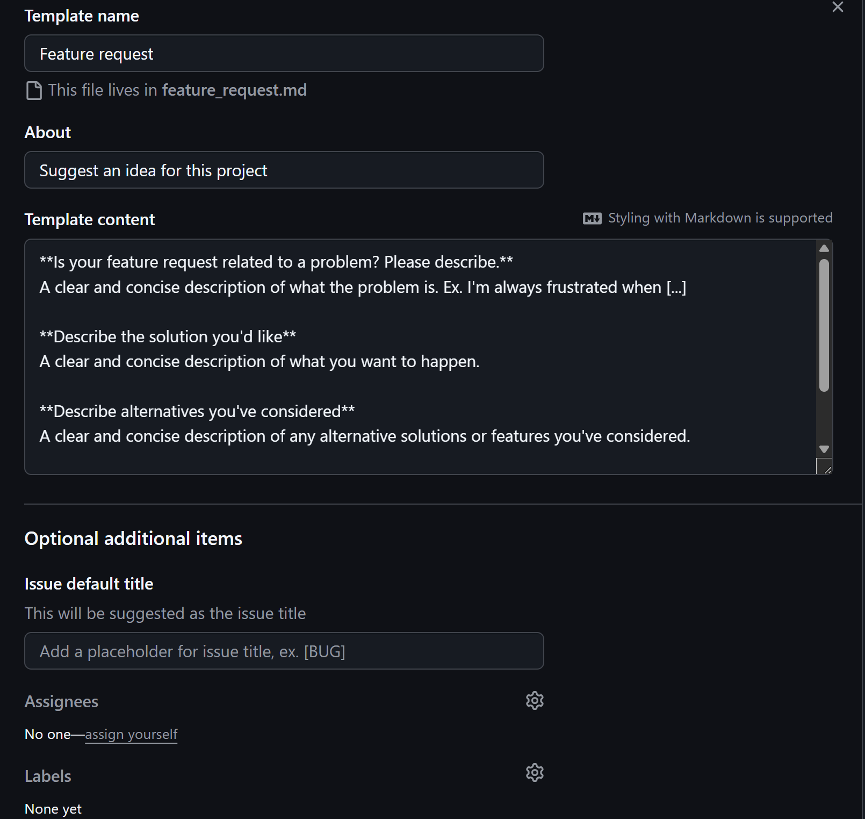Click the Template content scrollbar thumb

click(x=824, y=325)
